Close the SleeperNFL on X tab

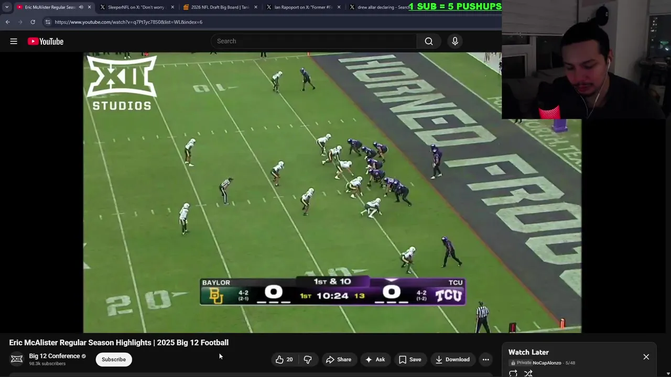click(172, 7)
